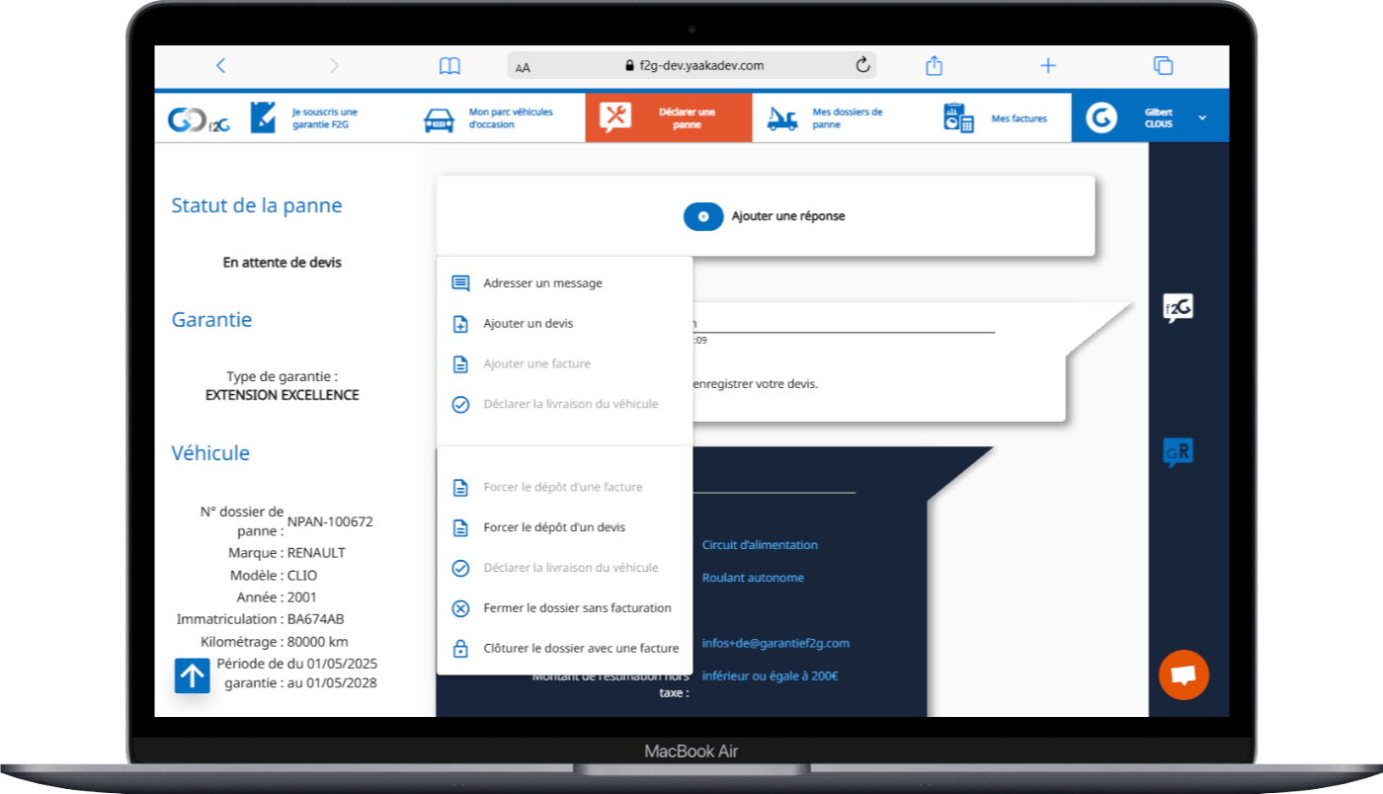Select Forcer le dépôt d'un devis

tap(554, 527)
